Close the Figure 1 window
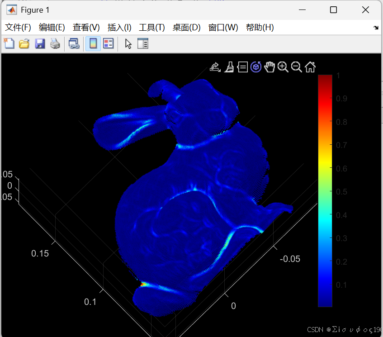The image size is (383, 337). click(366, 10)
